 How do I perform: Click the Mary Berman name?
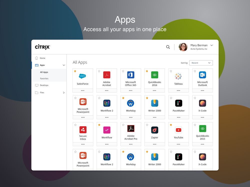(199, 45)
